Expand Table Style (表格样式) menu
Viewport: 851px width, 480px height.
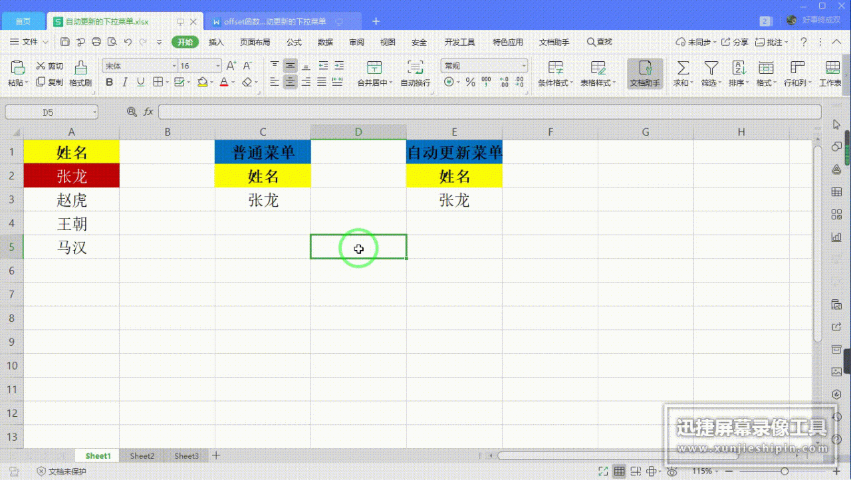pyautogui.click(x=614, y=83)
